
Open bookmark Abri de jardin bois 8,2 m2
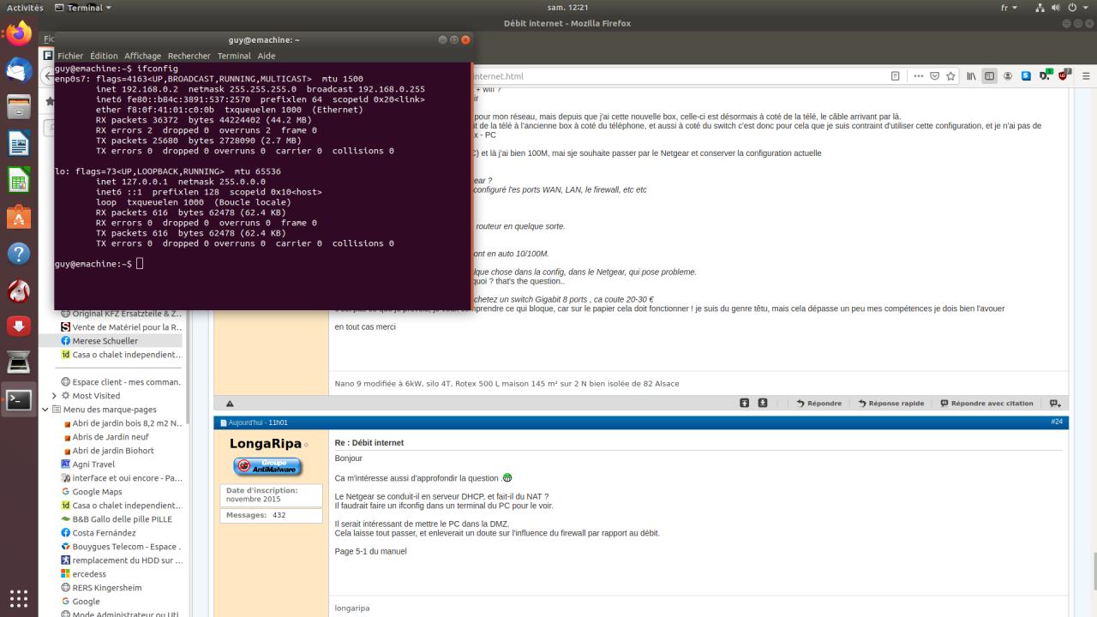pos(121,423)
